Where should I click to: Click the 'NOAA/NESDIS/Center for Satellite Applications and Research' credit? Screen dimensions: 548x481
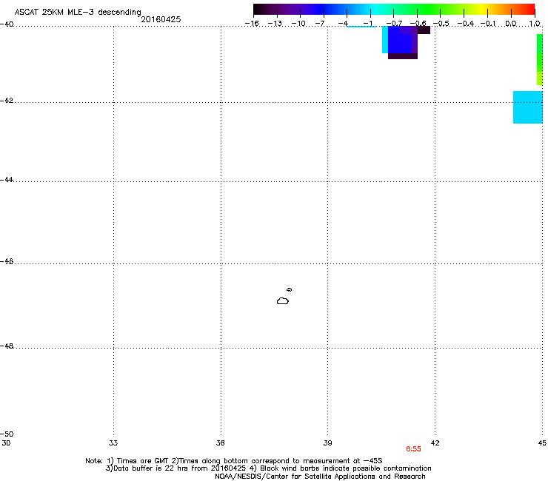coord(320,477)
